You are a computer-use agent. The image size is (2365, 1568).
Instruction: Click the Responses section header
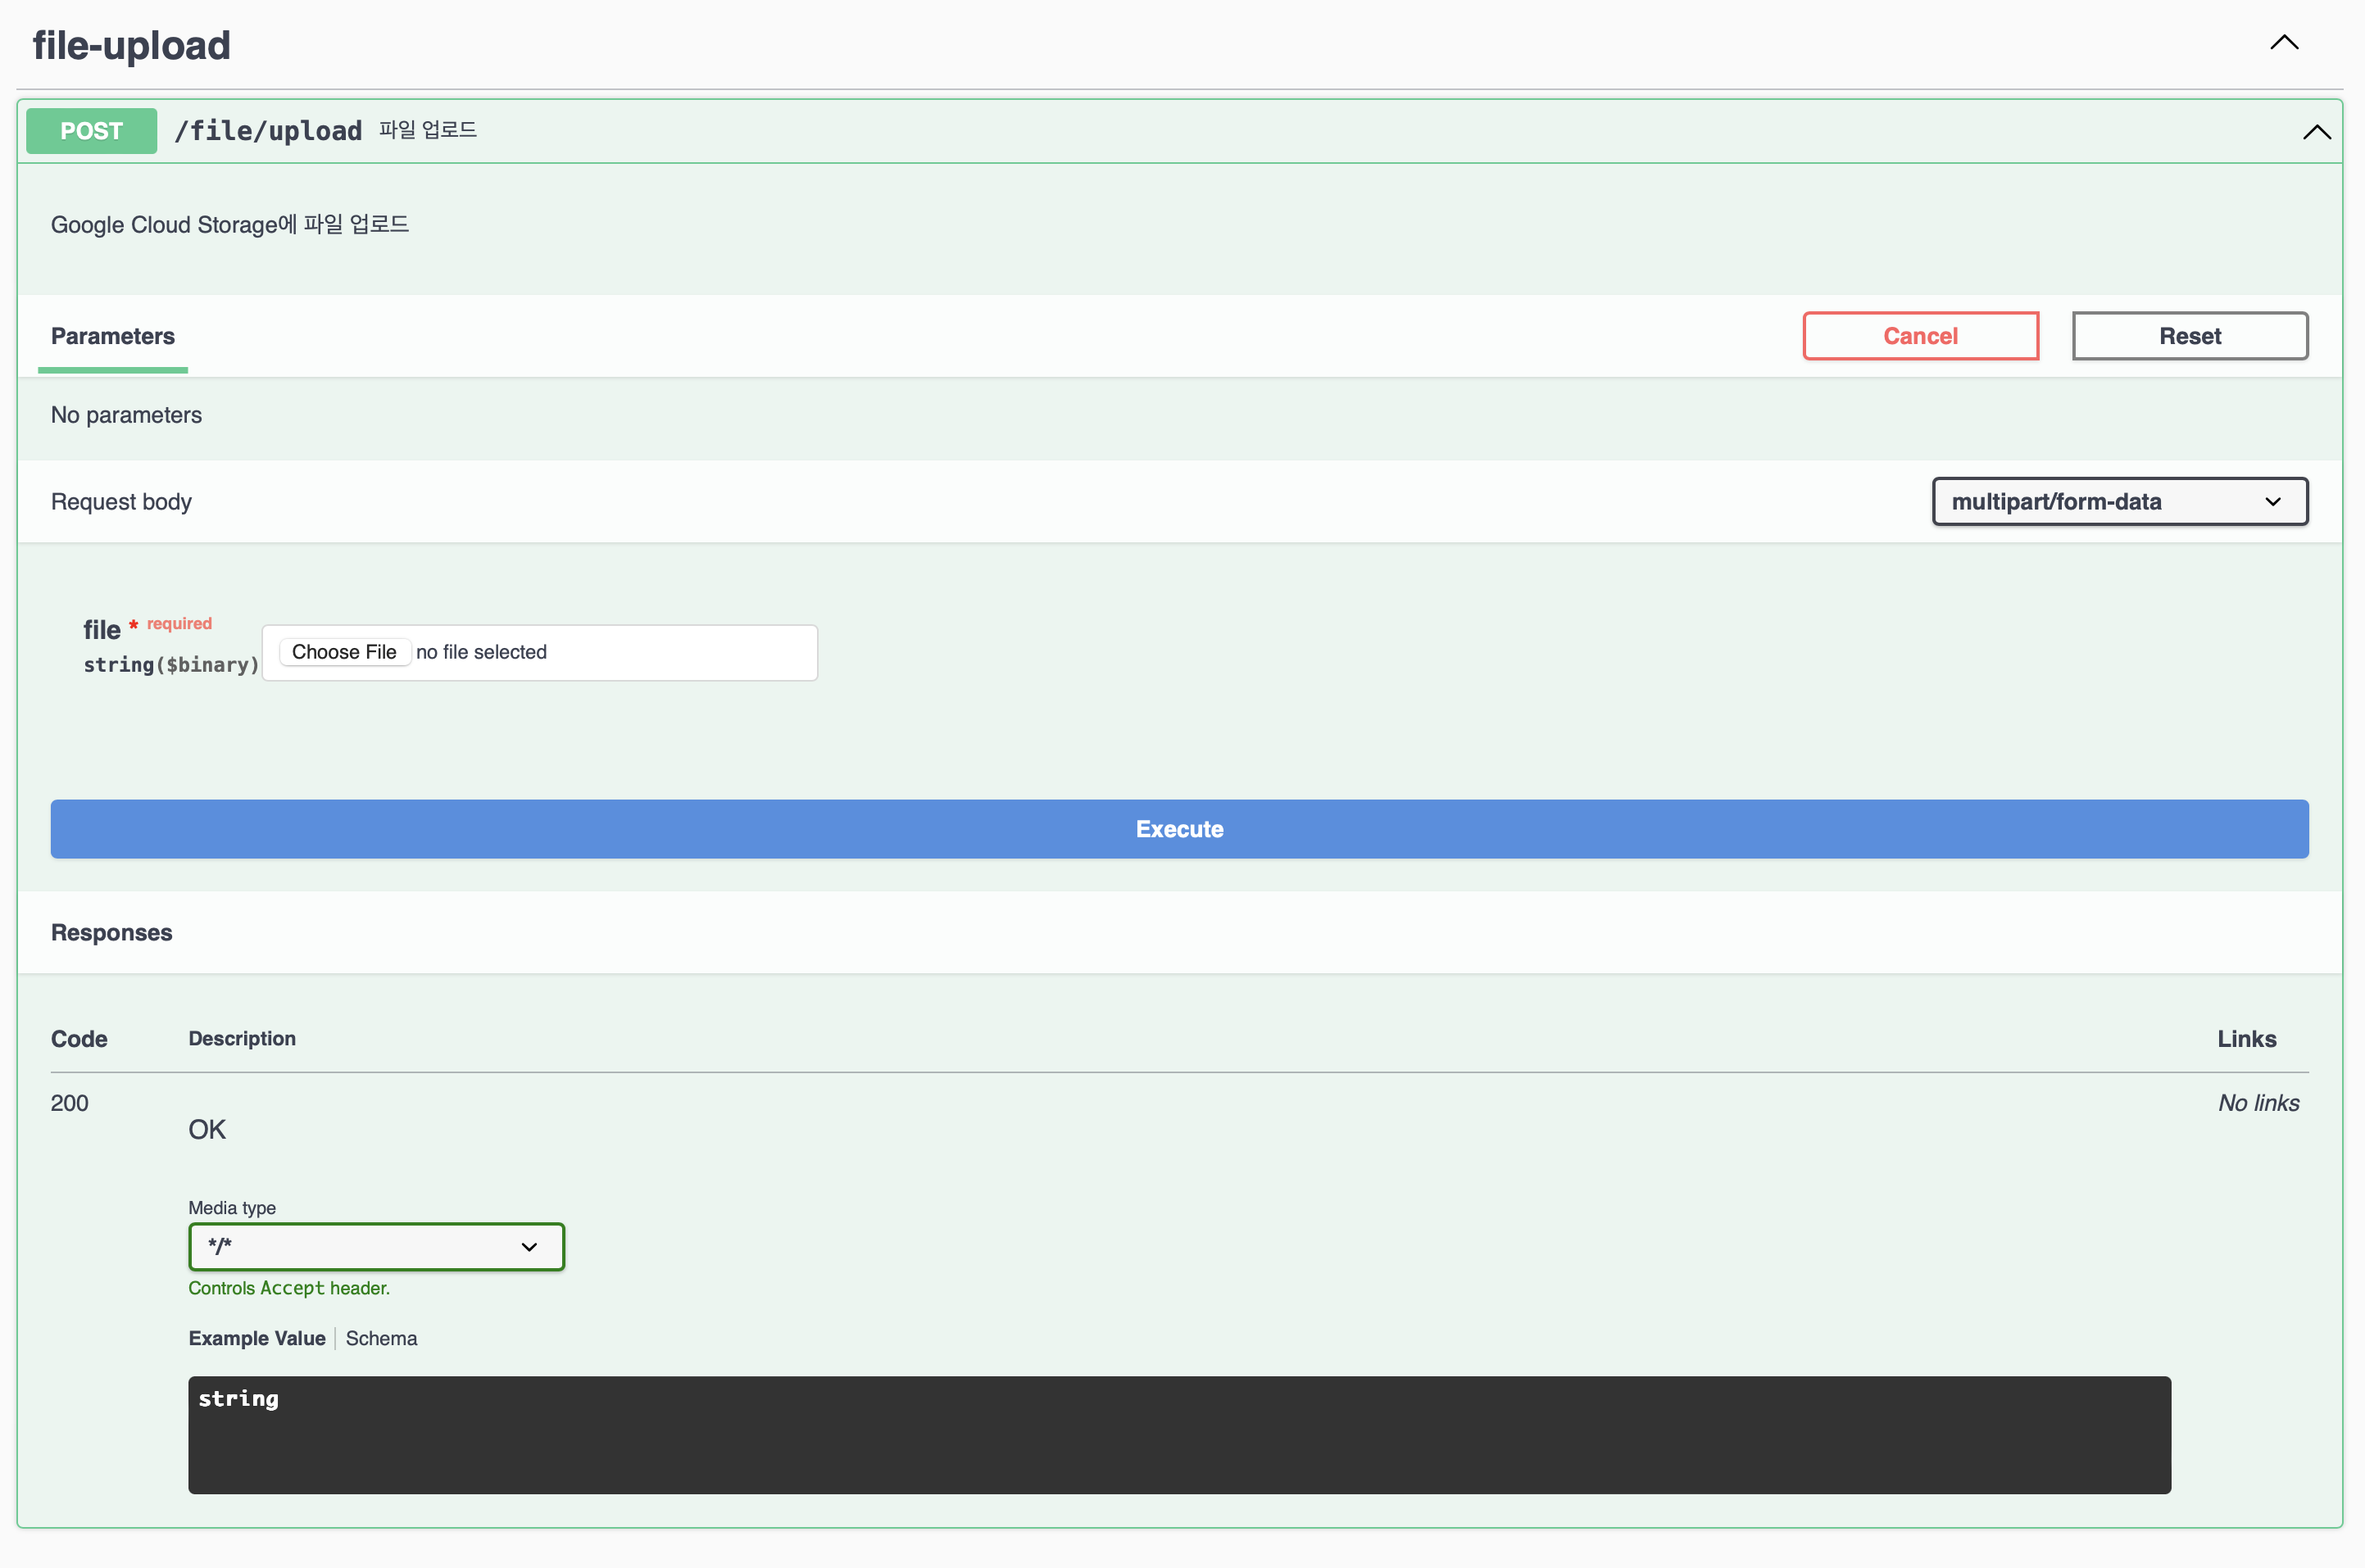111,933
